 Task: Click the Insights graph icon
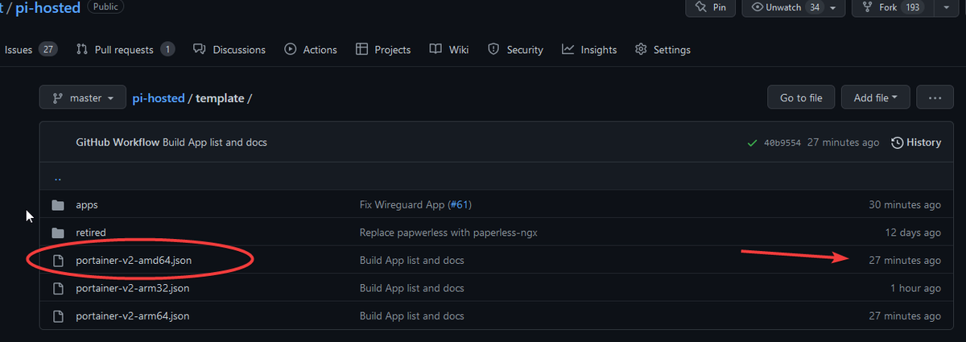568,50
